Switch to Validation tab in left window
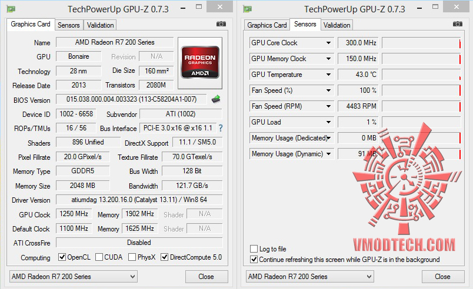 (x=100, y=25)
